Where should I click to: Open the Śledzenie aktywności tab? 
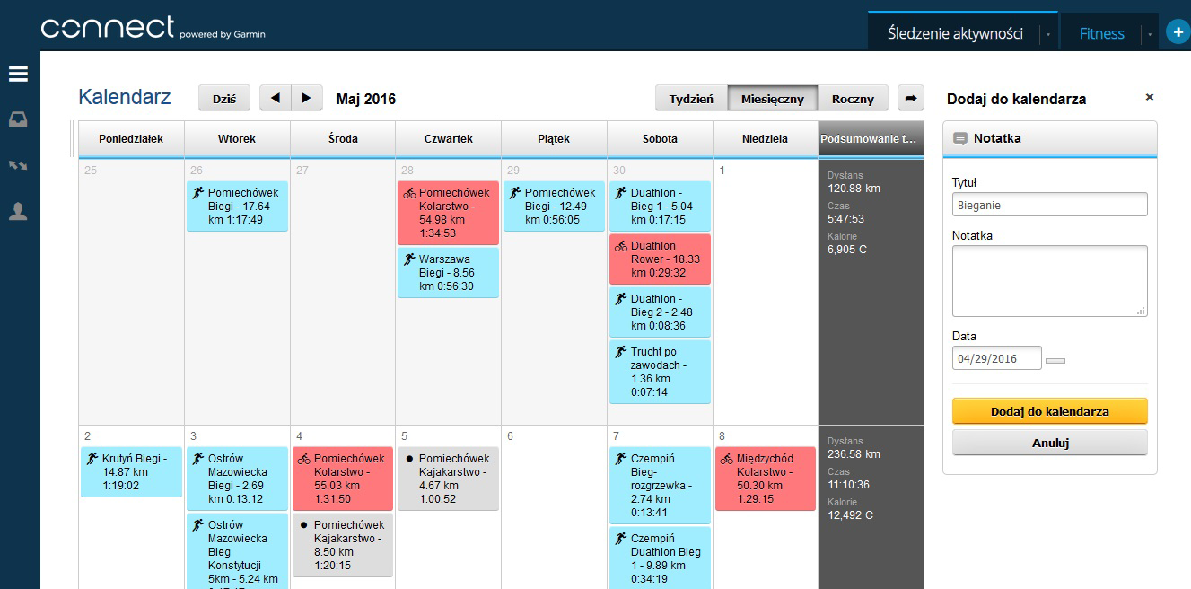955,34
